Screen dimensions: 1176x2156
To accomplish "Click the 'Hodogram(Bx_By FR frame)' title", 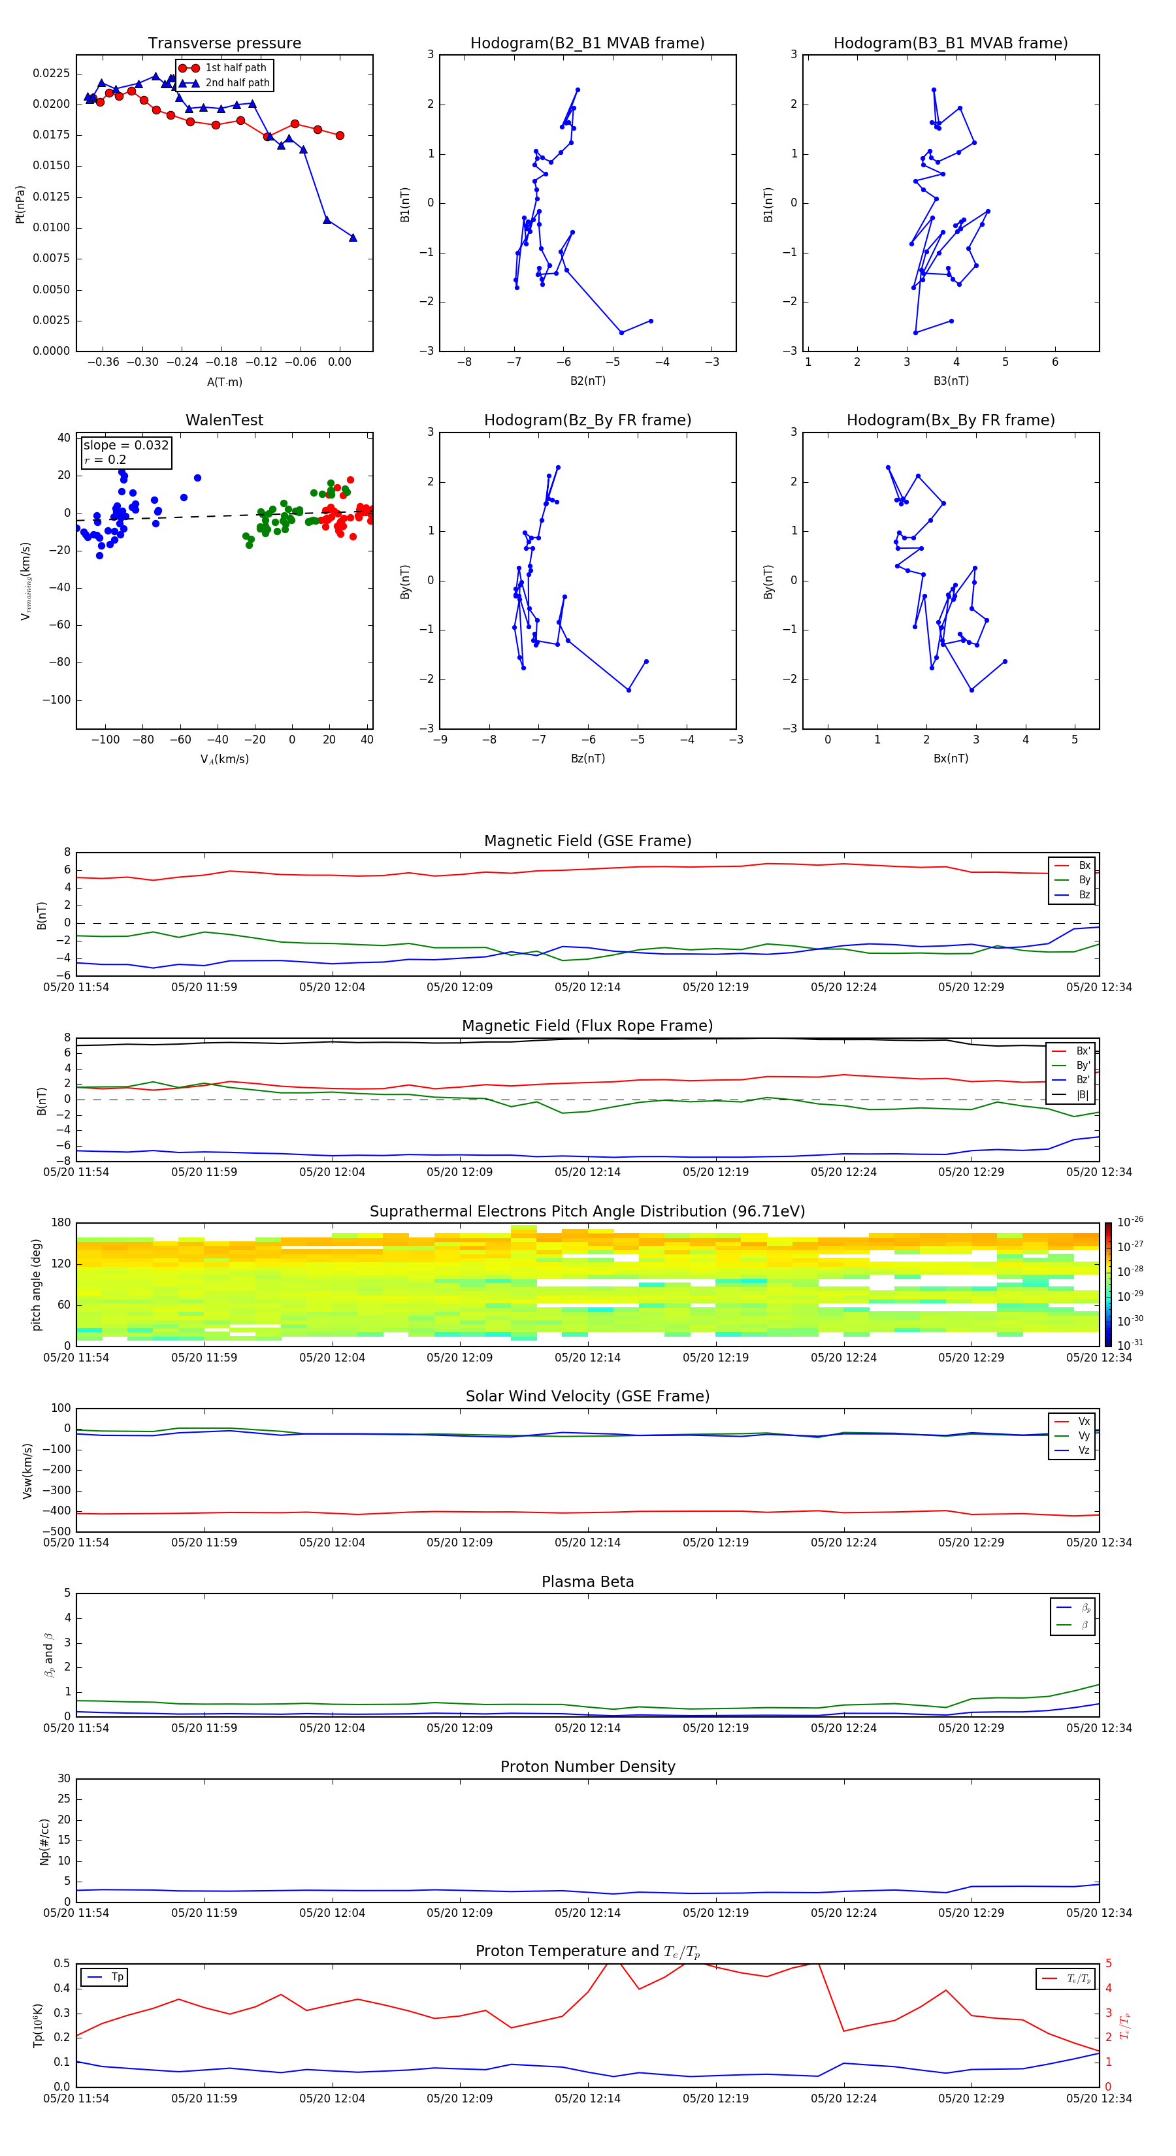I will pos(951,420).
